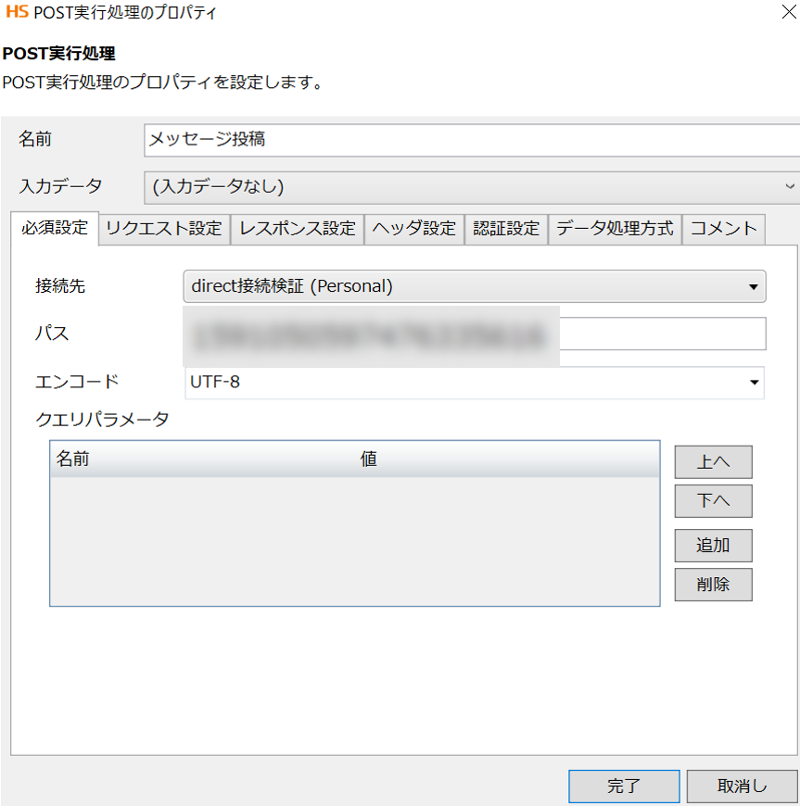
Task: Click the HS application icon in title bar
Action: coord(17,11)
